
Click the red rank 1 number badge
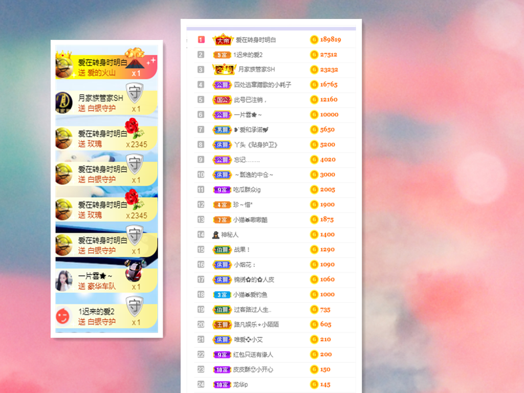point(201,40)
